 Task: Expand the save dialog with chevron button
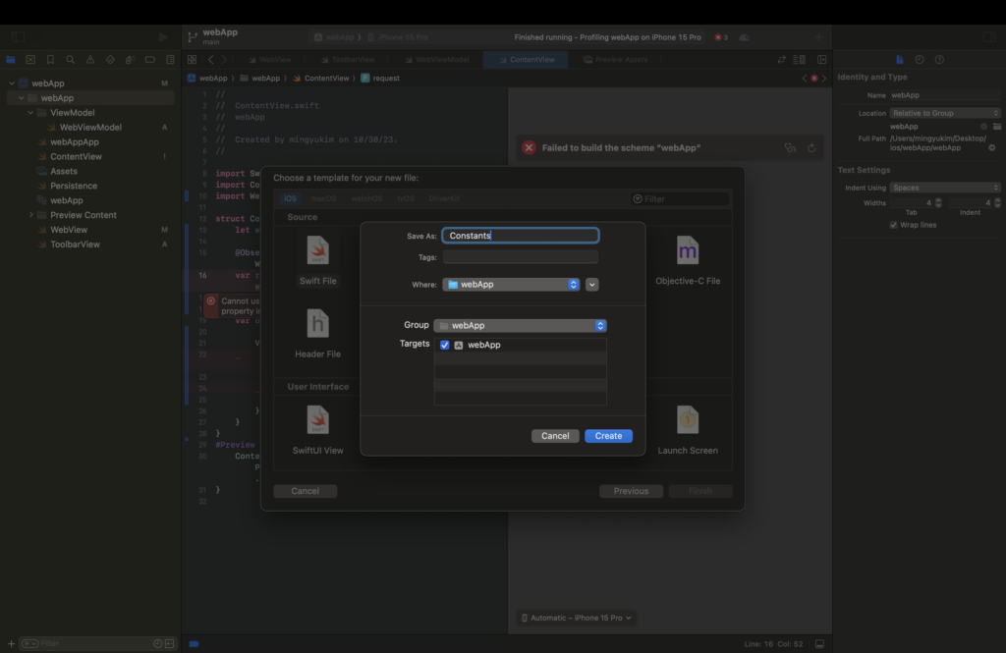(x=592, y=284)
